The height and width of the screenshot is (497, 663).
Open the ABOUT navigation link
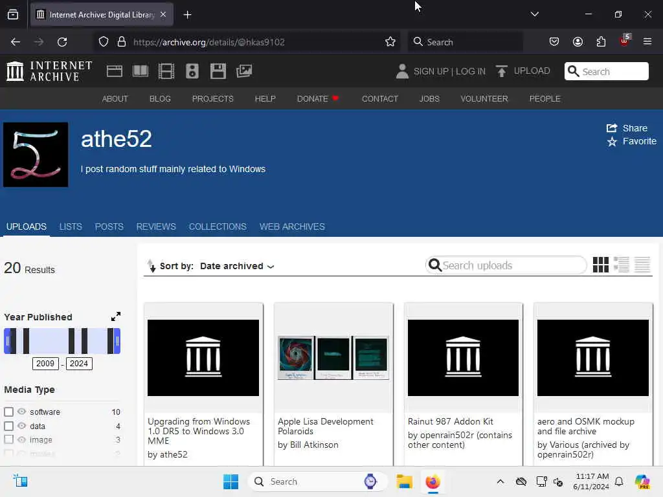[115, 98]
